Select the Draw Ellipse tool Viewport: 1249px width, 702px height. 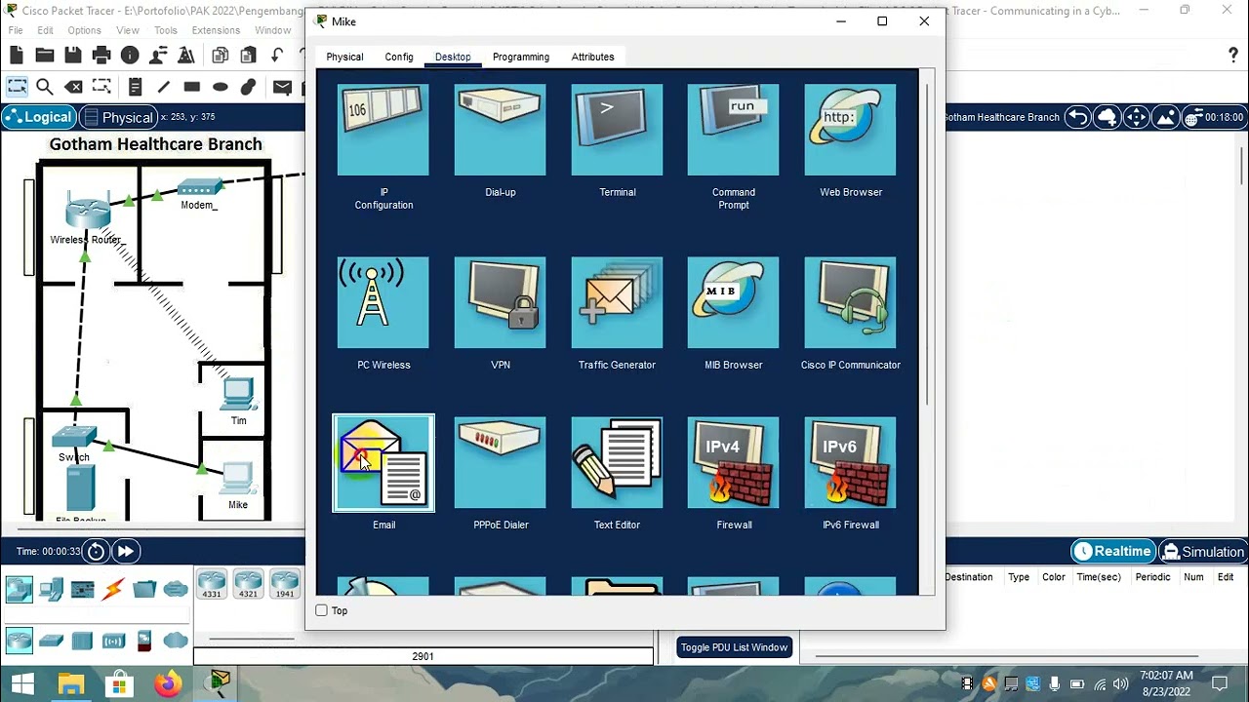220,87
